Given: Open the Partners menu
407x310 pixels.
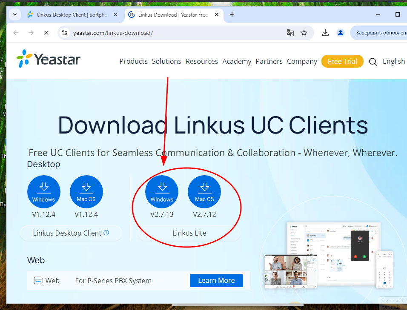Looking at the screenshot, I should tap(269, 61).
